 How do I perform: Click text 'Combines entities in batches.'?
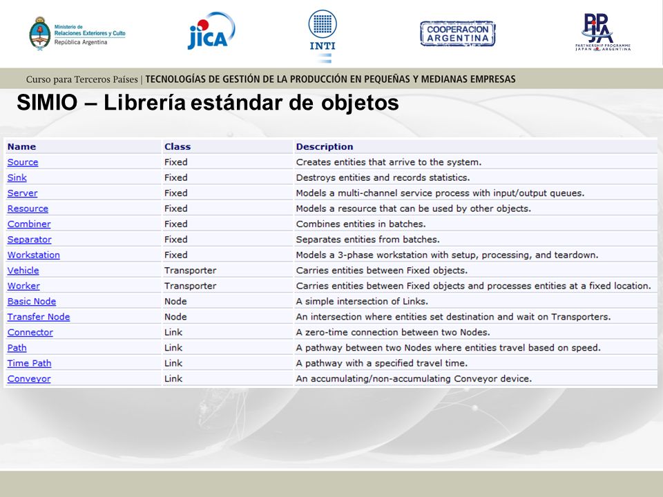(x=361, y=224)
